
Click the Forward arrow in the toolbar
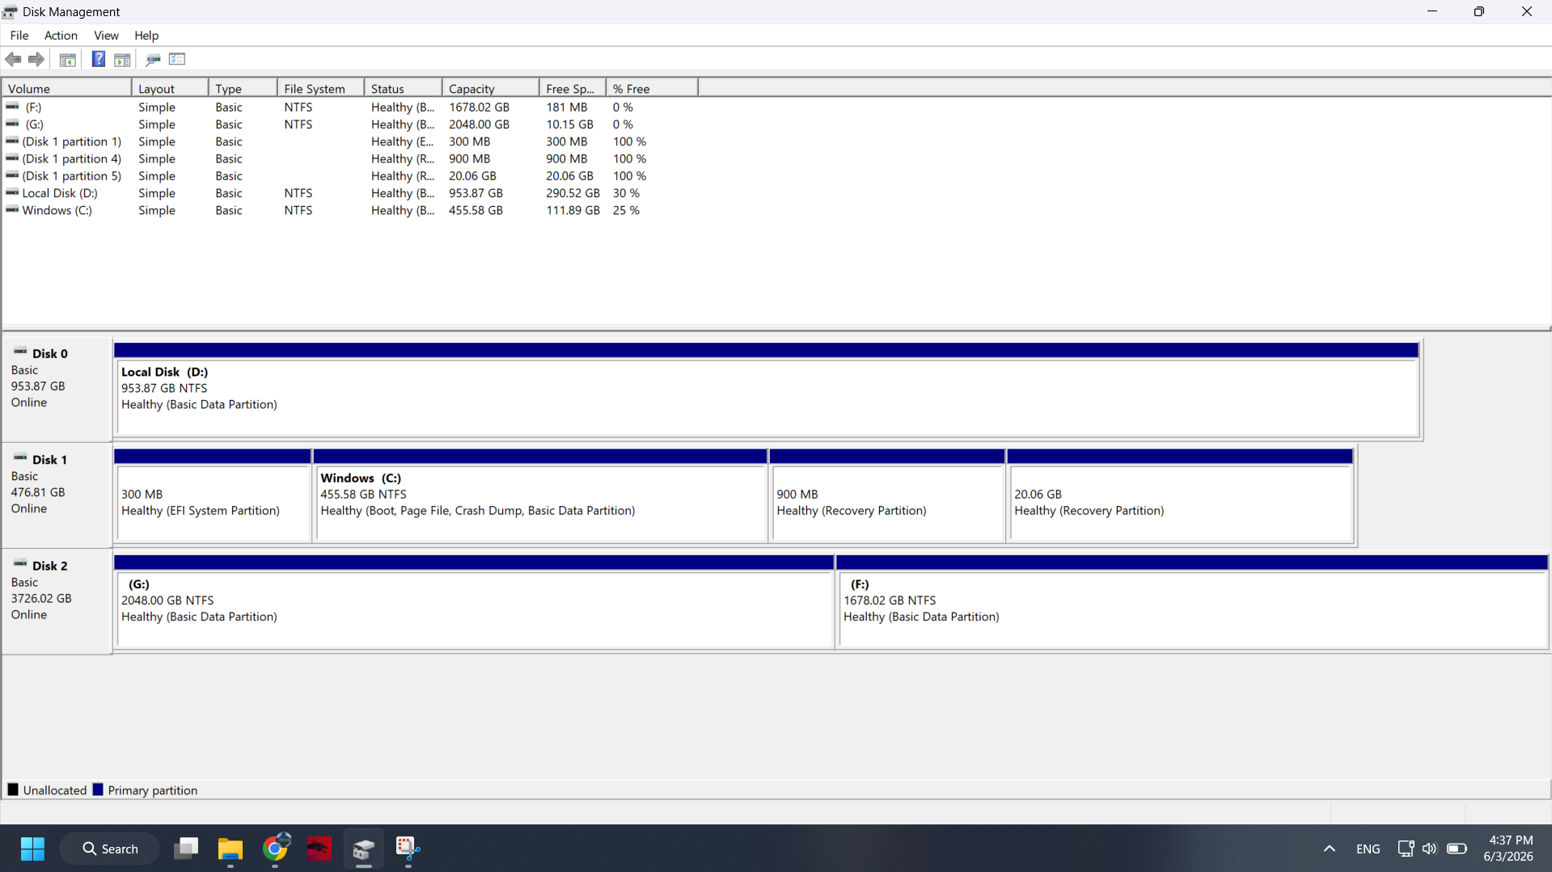[36, 59]
